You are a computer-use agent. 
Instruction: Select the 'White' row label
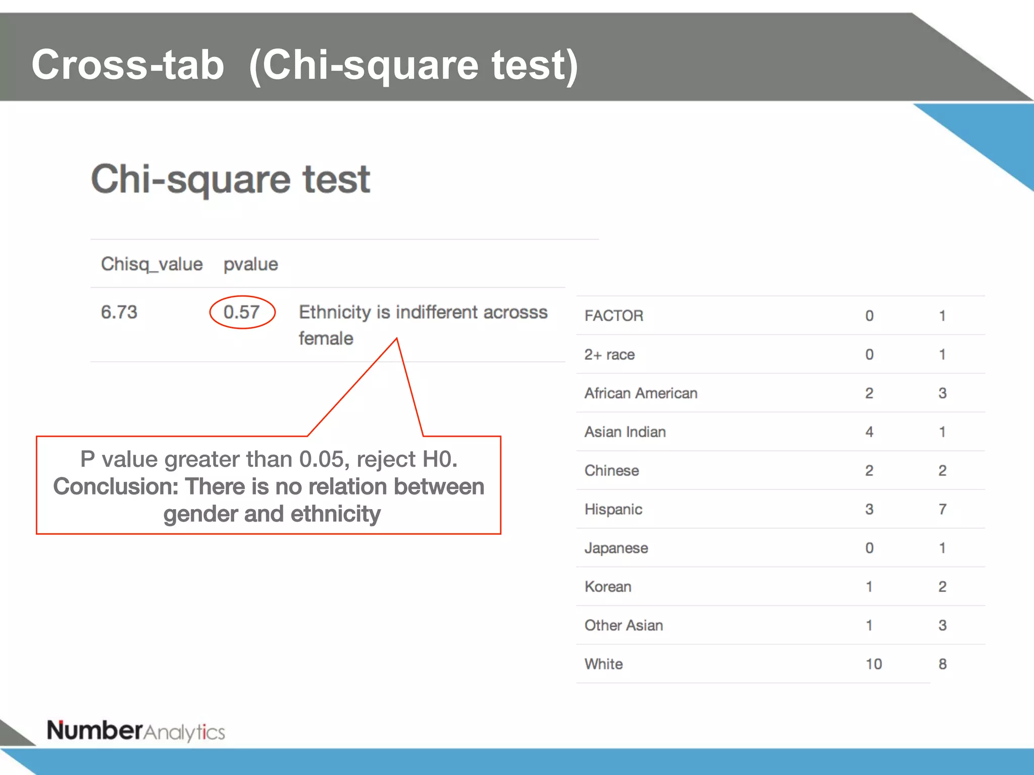[604, 664]
